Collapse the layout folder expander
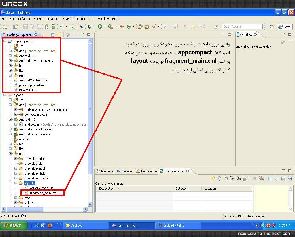The height and width of the screenshot is (237, 295). pyautogui.click(x=16, y=183)
